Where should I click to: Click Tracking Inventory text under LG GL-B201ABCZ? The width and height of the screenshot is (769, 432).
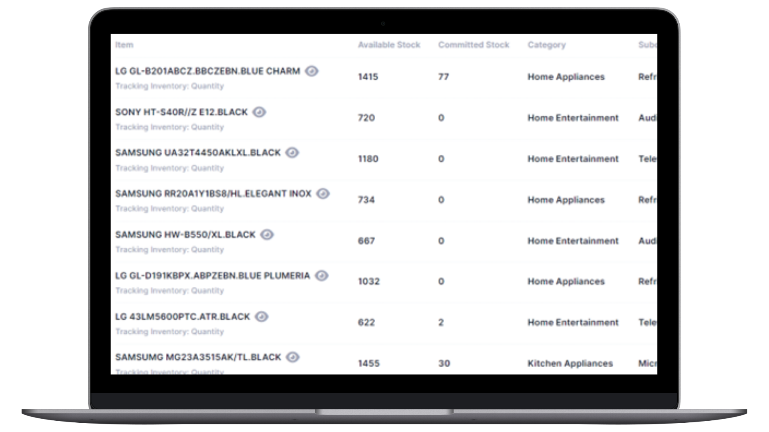coord(169,86)
